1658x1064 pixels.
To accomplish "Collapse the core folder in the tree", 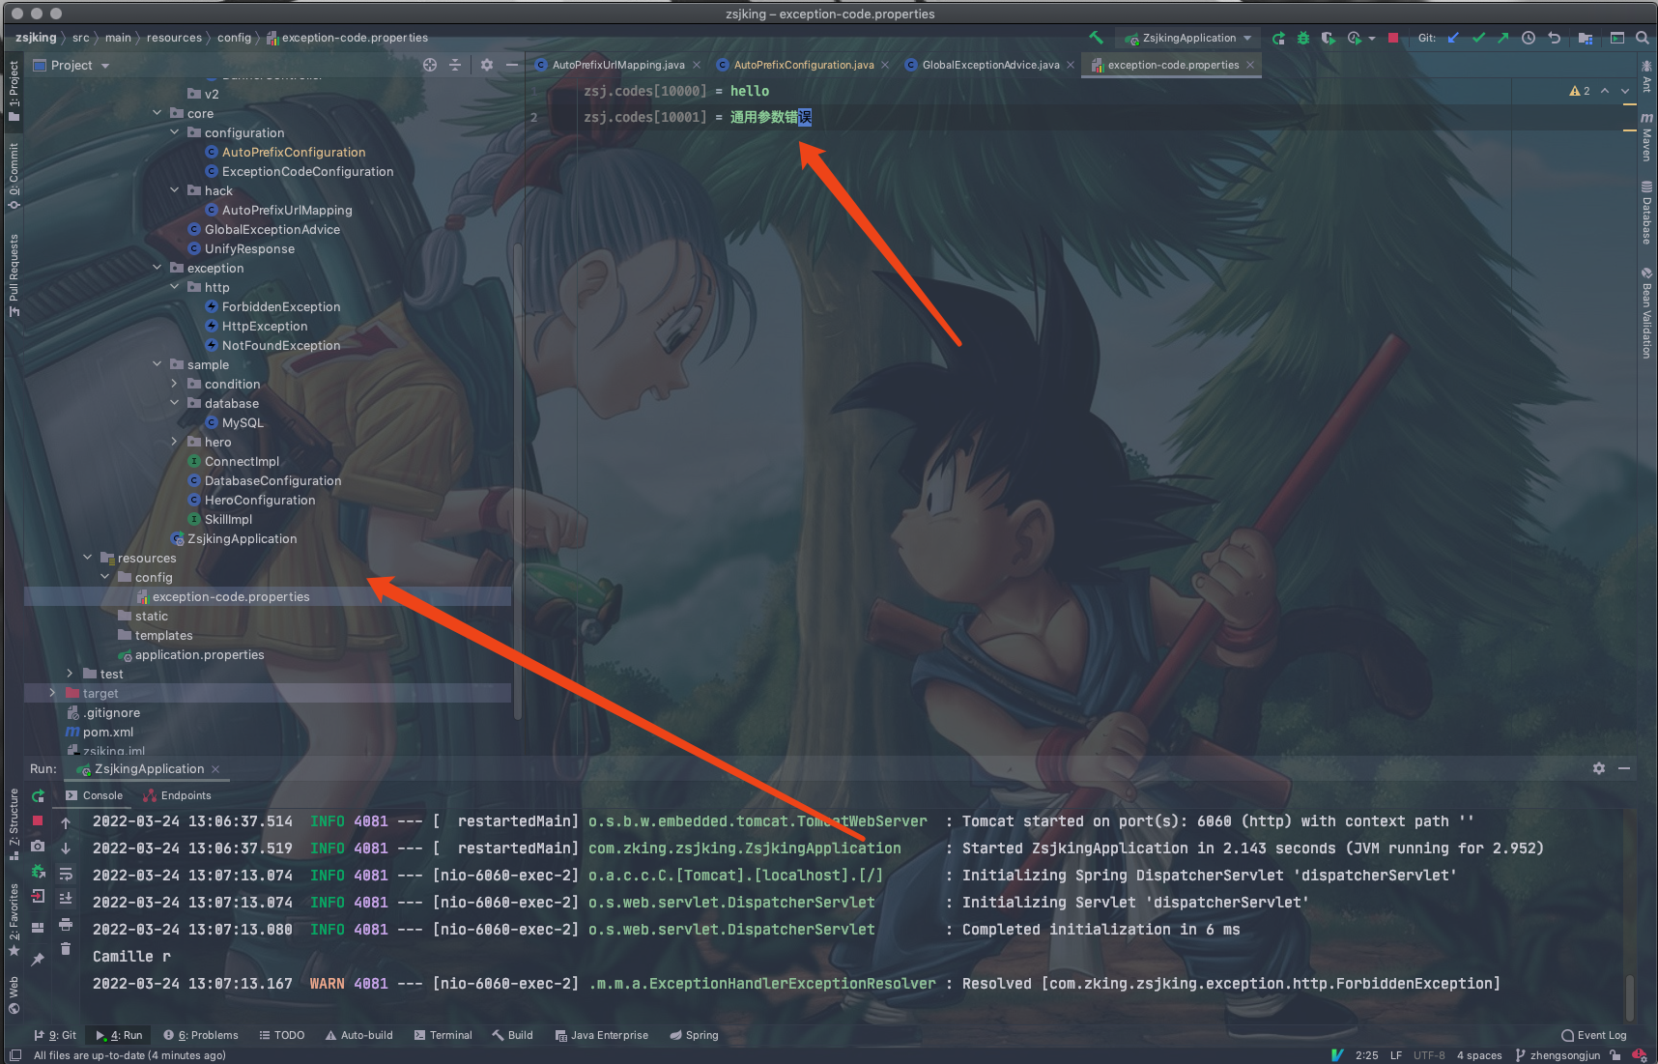I will click(x=157, y=113).
